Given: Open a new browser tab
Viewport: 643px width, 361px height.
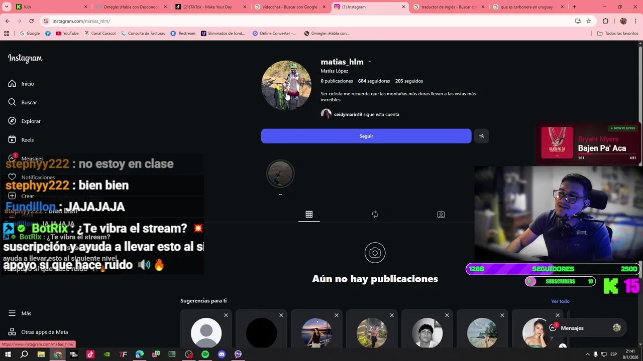Looking at the screenshot, I should 574,7.
